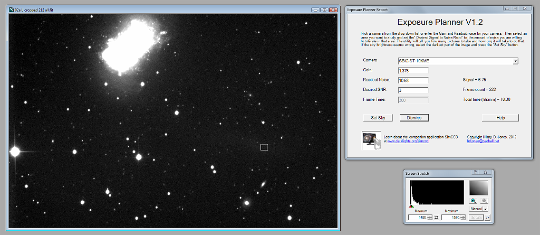Click into the Gain input field
This screenshot has width=540, height=235.
(413, 71)
